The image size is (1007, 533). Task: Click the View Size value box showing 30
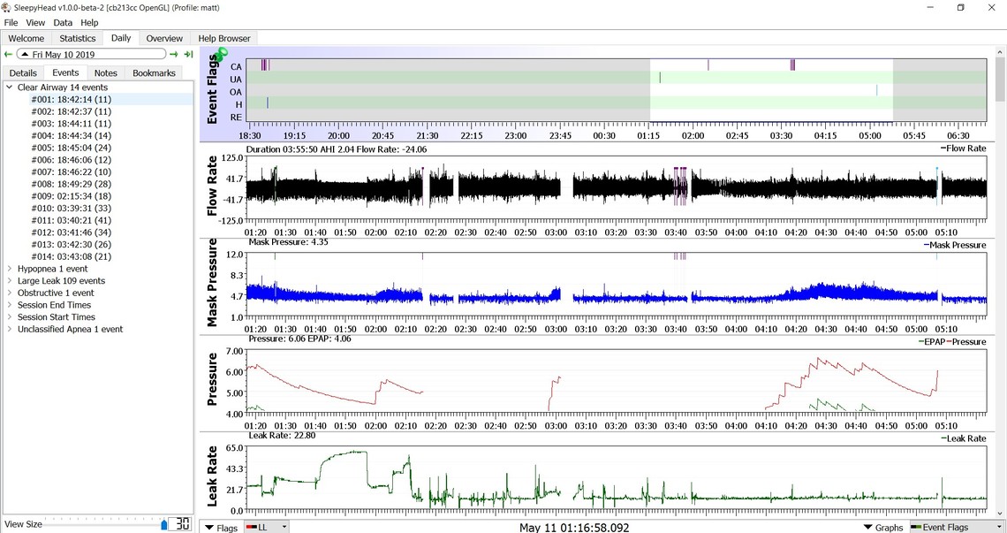point(182,524)
